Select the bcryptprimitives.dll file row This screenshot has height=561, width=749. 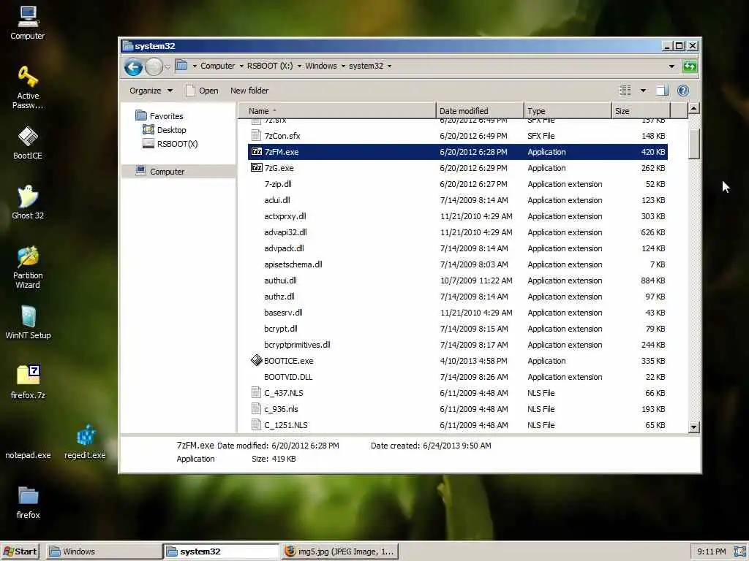pos(458,345)
